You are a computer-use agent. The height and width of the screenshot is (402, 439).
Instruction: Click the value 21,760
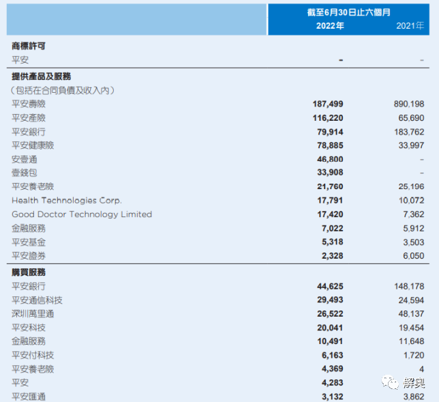click(x=330, y=186)
